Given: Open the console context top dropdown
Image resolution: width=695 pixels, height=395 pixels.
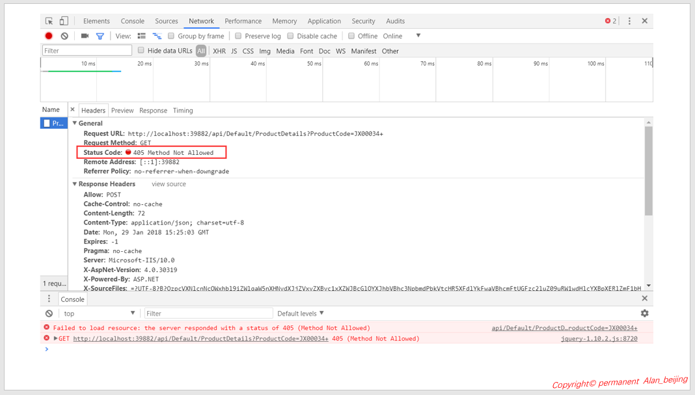Looking at the screenshot, I should click(x=99, y=314).
